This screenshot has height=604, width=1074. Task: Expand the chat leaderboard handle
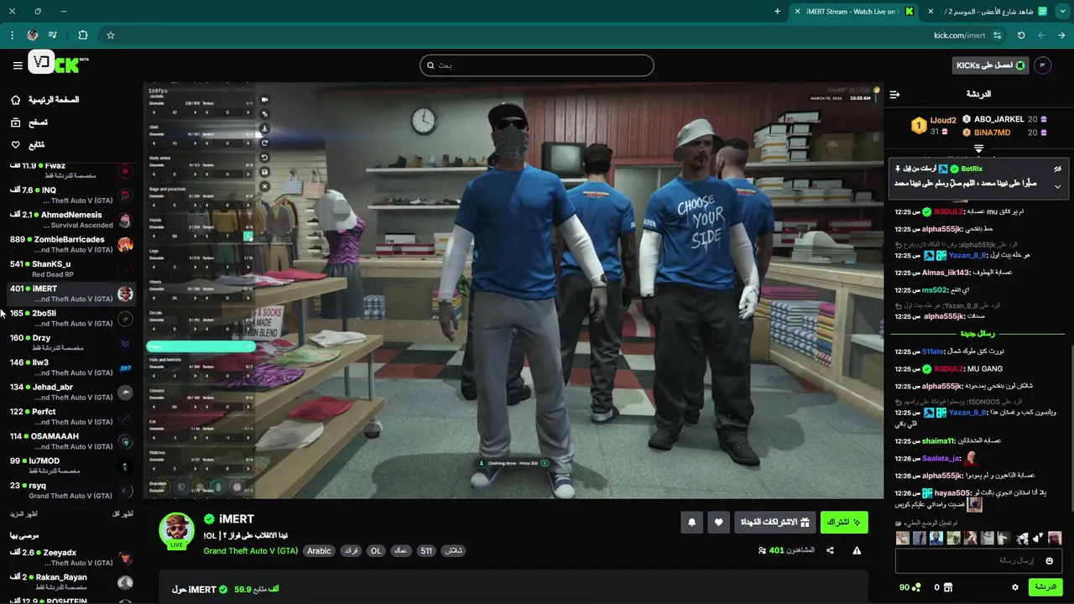(x=978, y=148)
